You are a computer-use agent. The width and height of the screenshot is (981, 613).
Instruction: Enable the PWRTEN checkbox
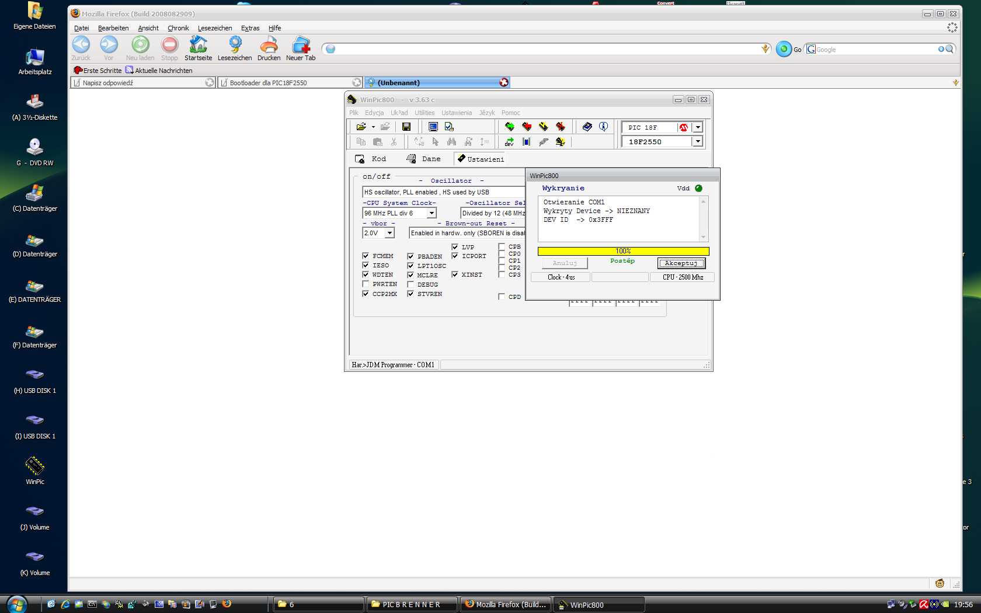[x=366, y=284]
